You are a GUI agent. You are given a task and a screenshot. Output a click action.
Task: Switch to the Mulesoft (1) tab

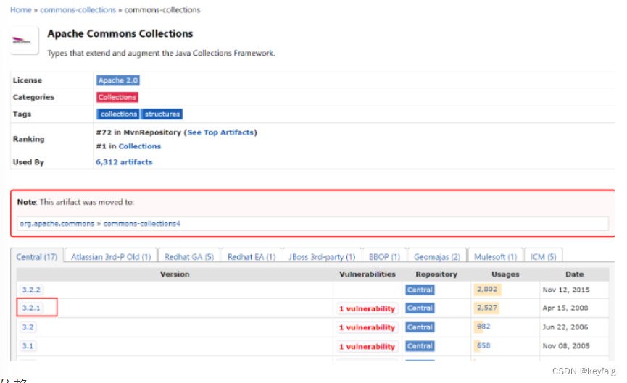tap(496, 257)
